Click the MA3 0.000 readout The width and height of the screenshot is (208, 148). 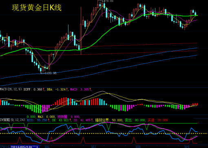[x=46, y=117]
